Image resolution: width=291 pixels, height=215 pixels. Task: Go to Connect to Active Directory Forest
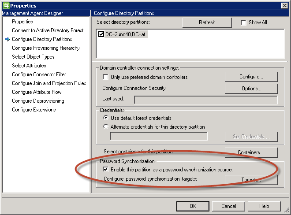48,30
